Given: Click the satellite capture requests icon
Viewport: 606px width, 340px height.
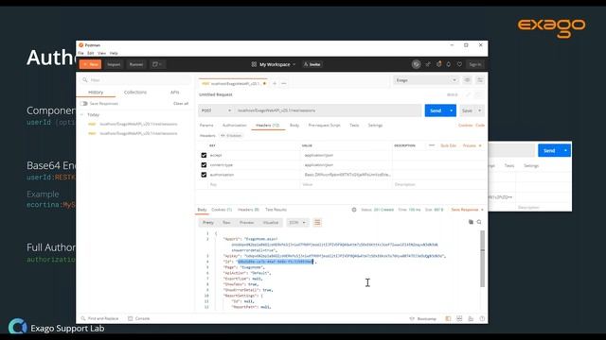Looking at the screenshot, I should click(x=428, y=64).
